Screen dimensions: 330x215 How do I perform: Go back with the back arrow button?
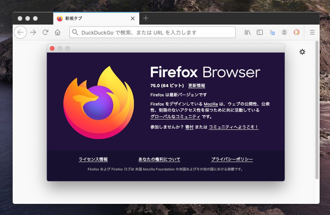(20, 32)
